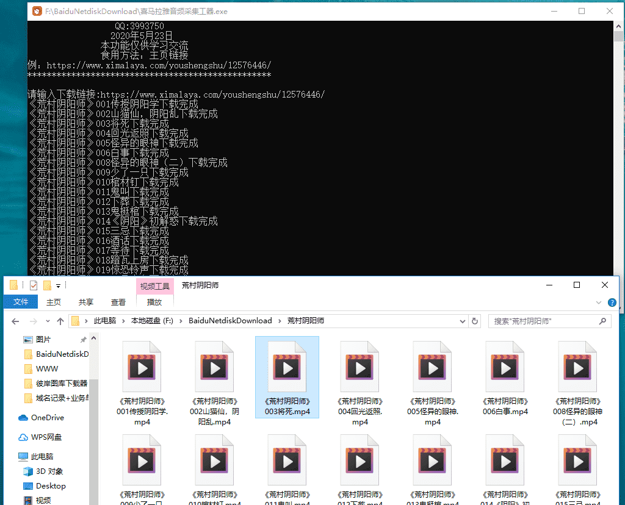Close the 荒村阴阳师 Explorer window
Viewport: 625px width, 505px height.
coord(605,285)
